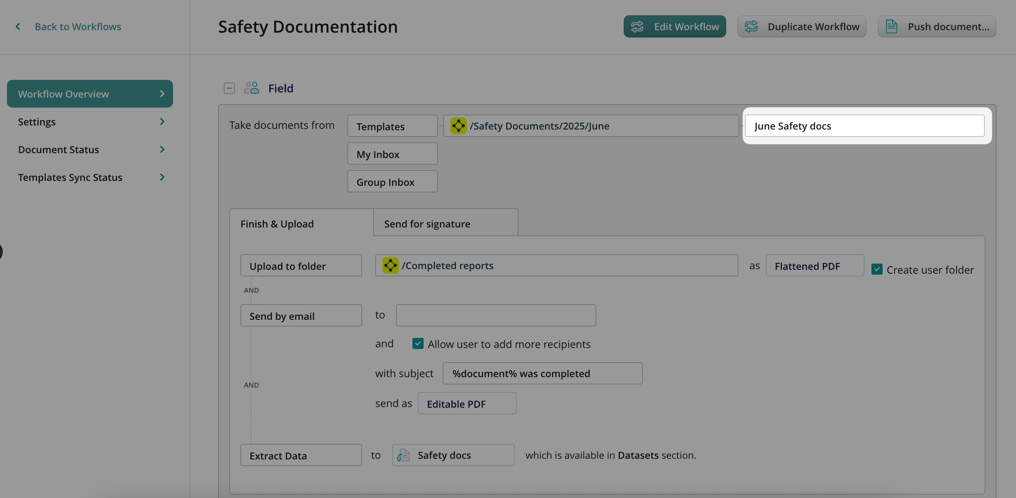
Task: Click the Field group people icon
Action: coord(251,88)
